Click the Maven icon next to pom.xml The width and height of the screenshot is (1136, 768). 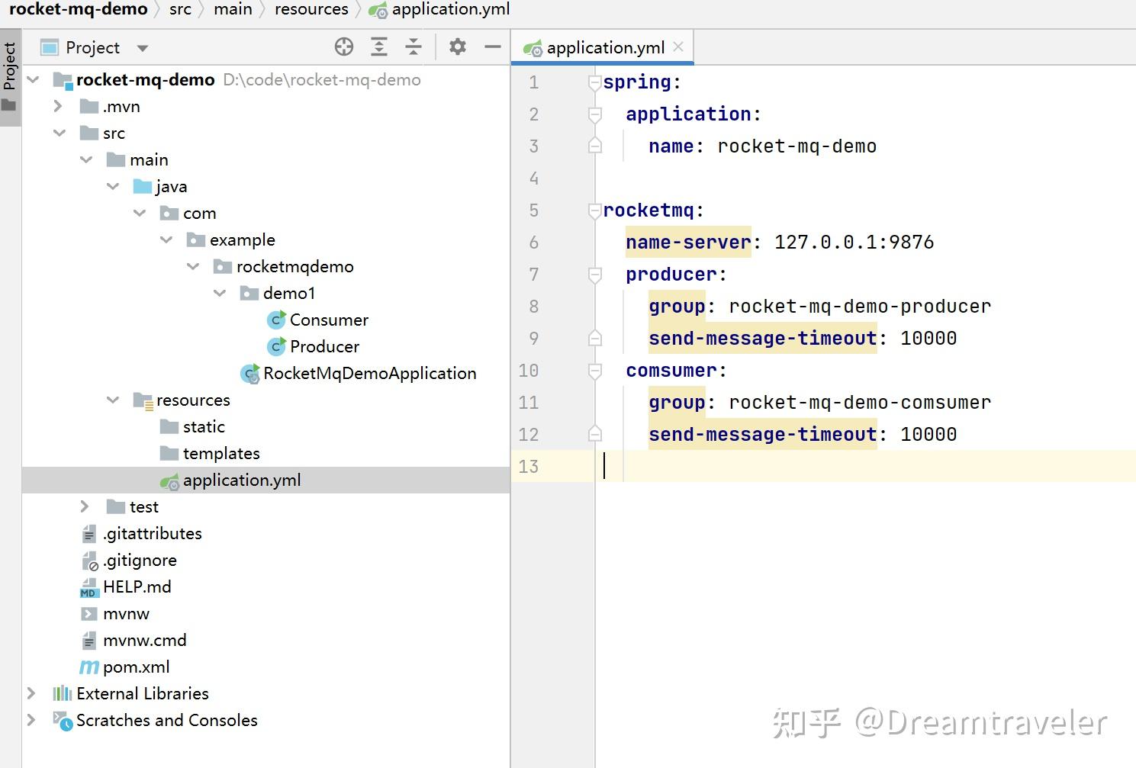coord(89,667)
